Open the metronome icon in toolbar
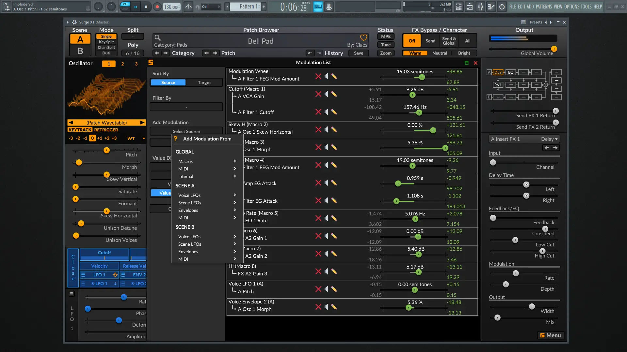The image size is (627, 352). [188, 7]
